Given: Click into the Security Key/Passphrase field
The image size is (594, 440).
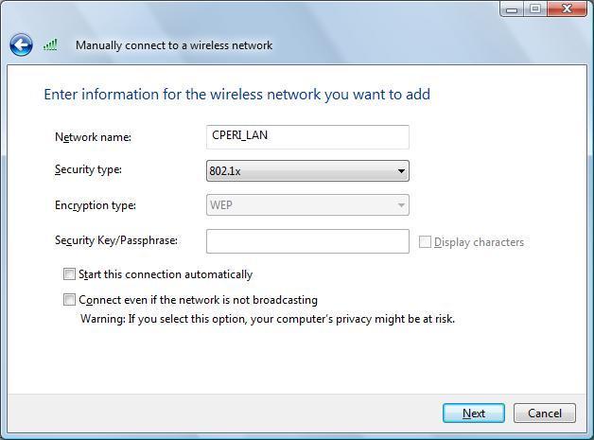Looking at the screenshot, I should 307,241.
